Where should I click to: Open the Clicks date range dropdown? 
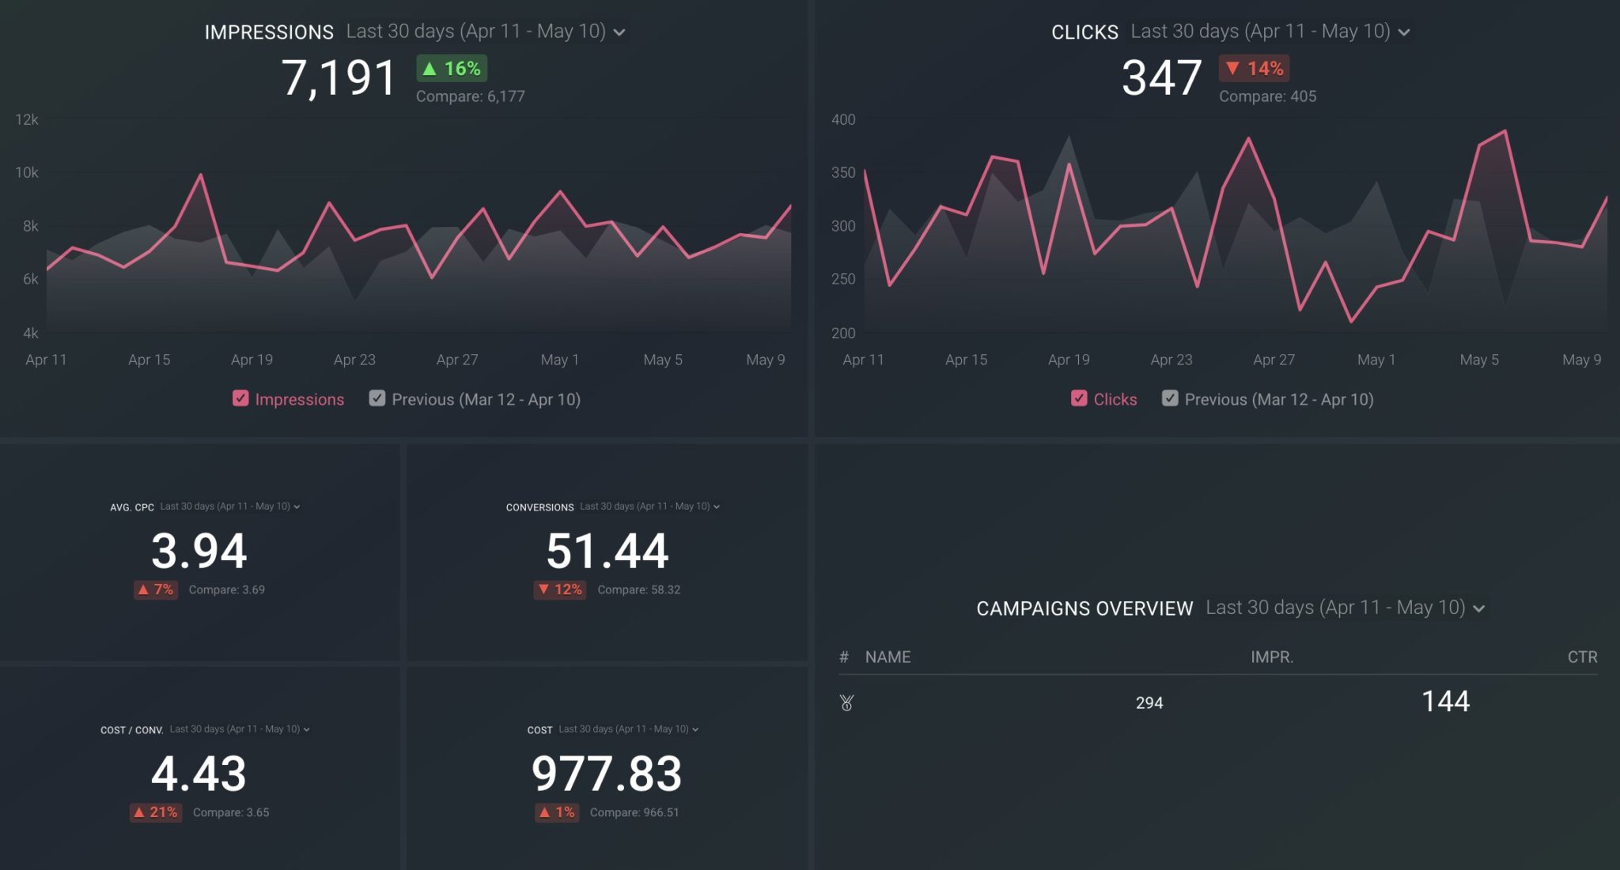coord(1405,32)
